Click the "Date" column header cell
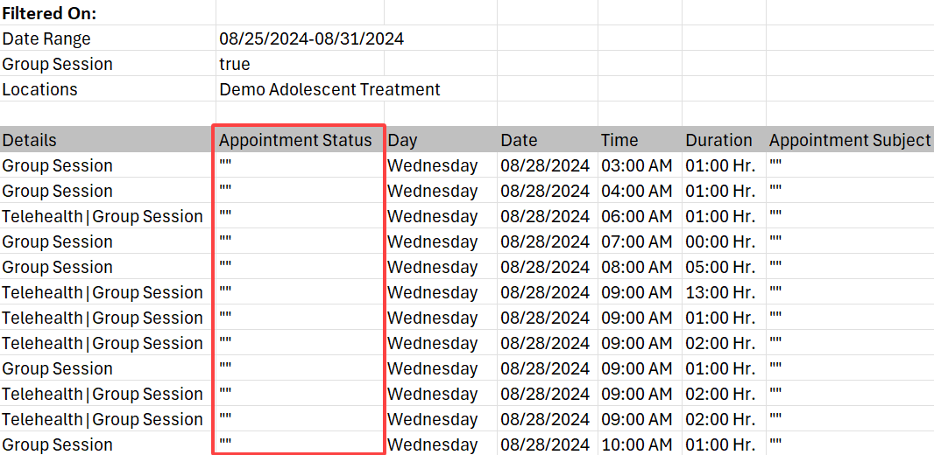 coord(519,140)
